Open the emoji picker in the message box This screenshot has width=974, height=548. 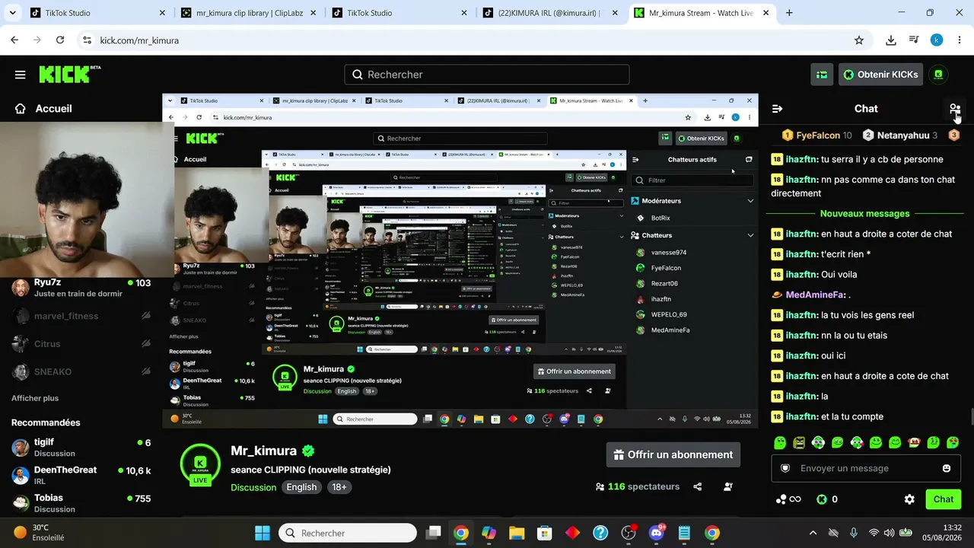point(947,468)
